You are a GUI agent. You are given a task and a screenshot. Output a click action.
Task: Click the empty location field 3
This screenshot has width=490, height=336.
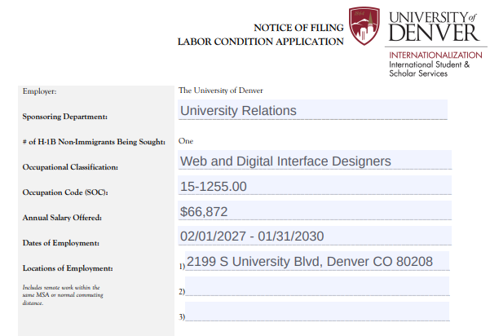pos(317,312)
